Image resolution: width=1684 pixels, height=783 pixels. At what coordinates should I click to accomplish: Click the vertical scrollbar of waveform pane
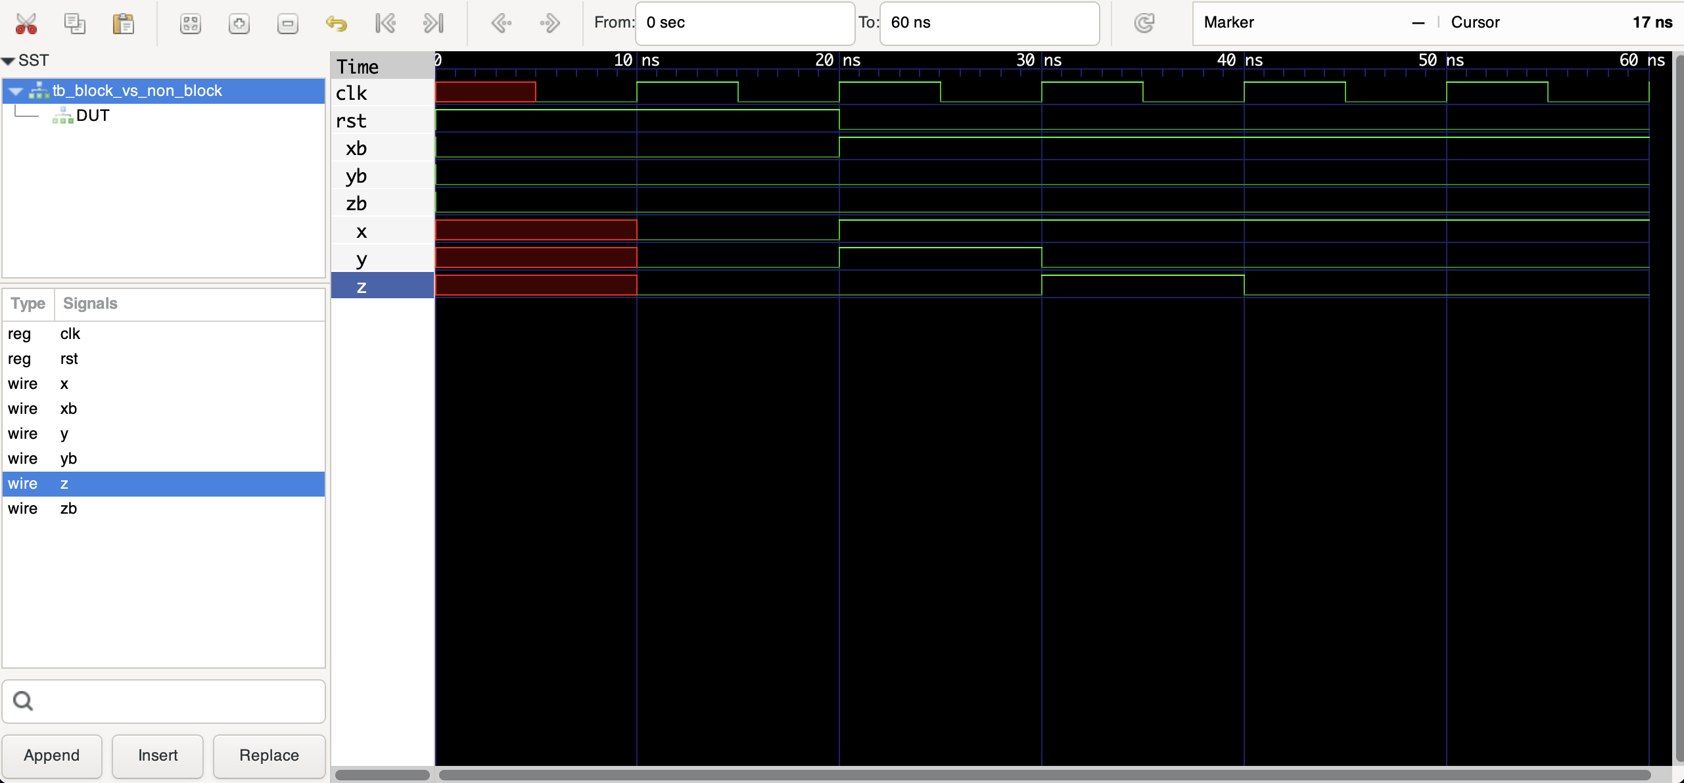(1679, 407)
